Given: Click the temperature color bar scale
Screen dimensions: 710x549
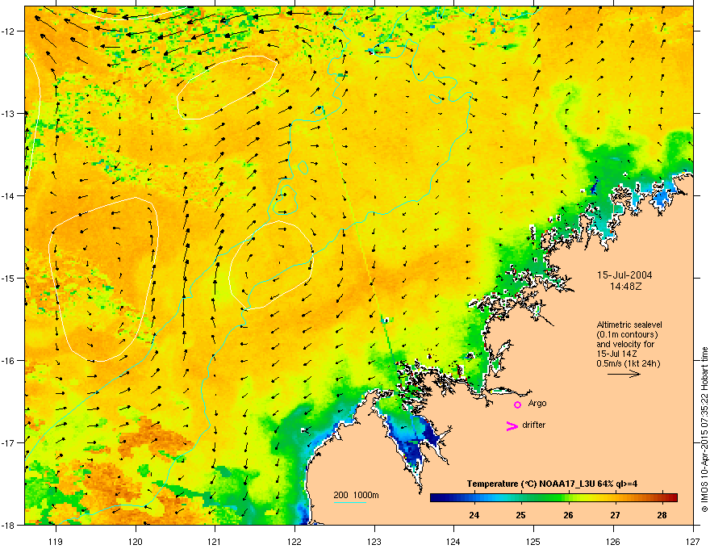Looking at the screenshot, I should (553, 497).
